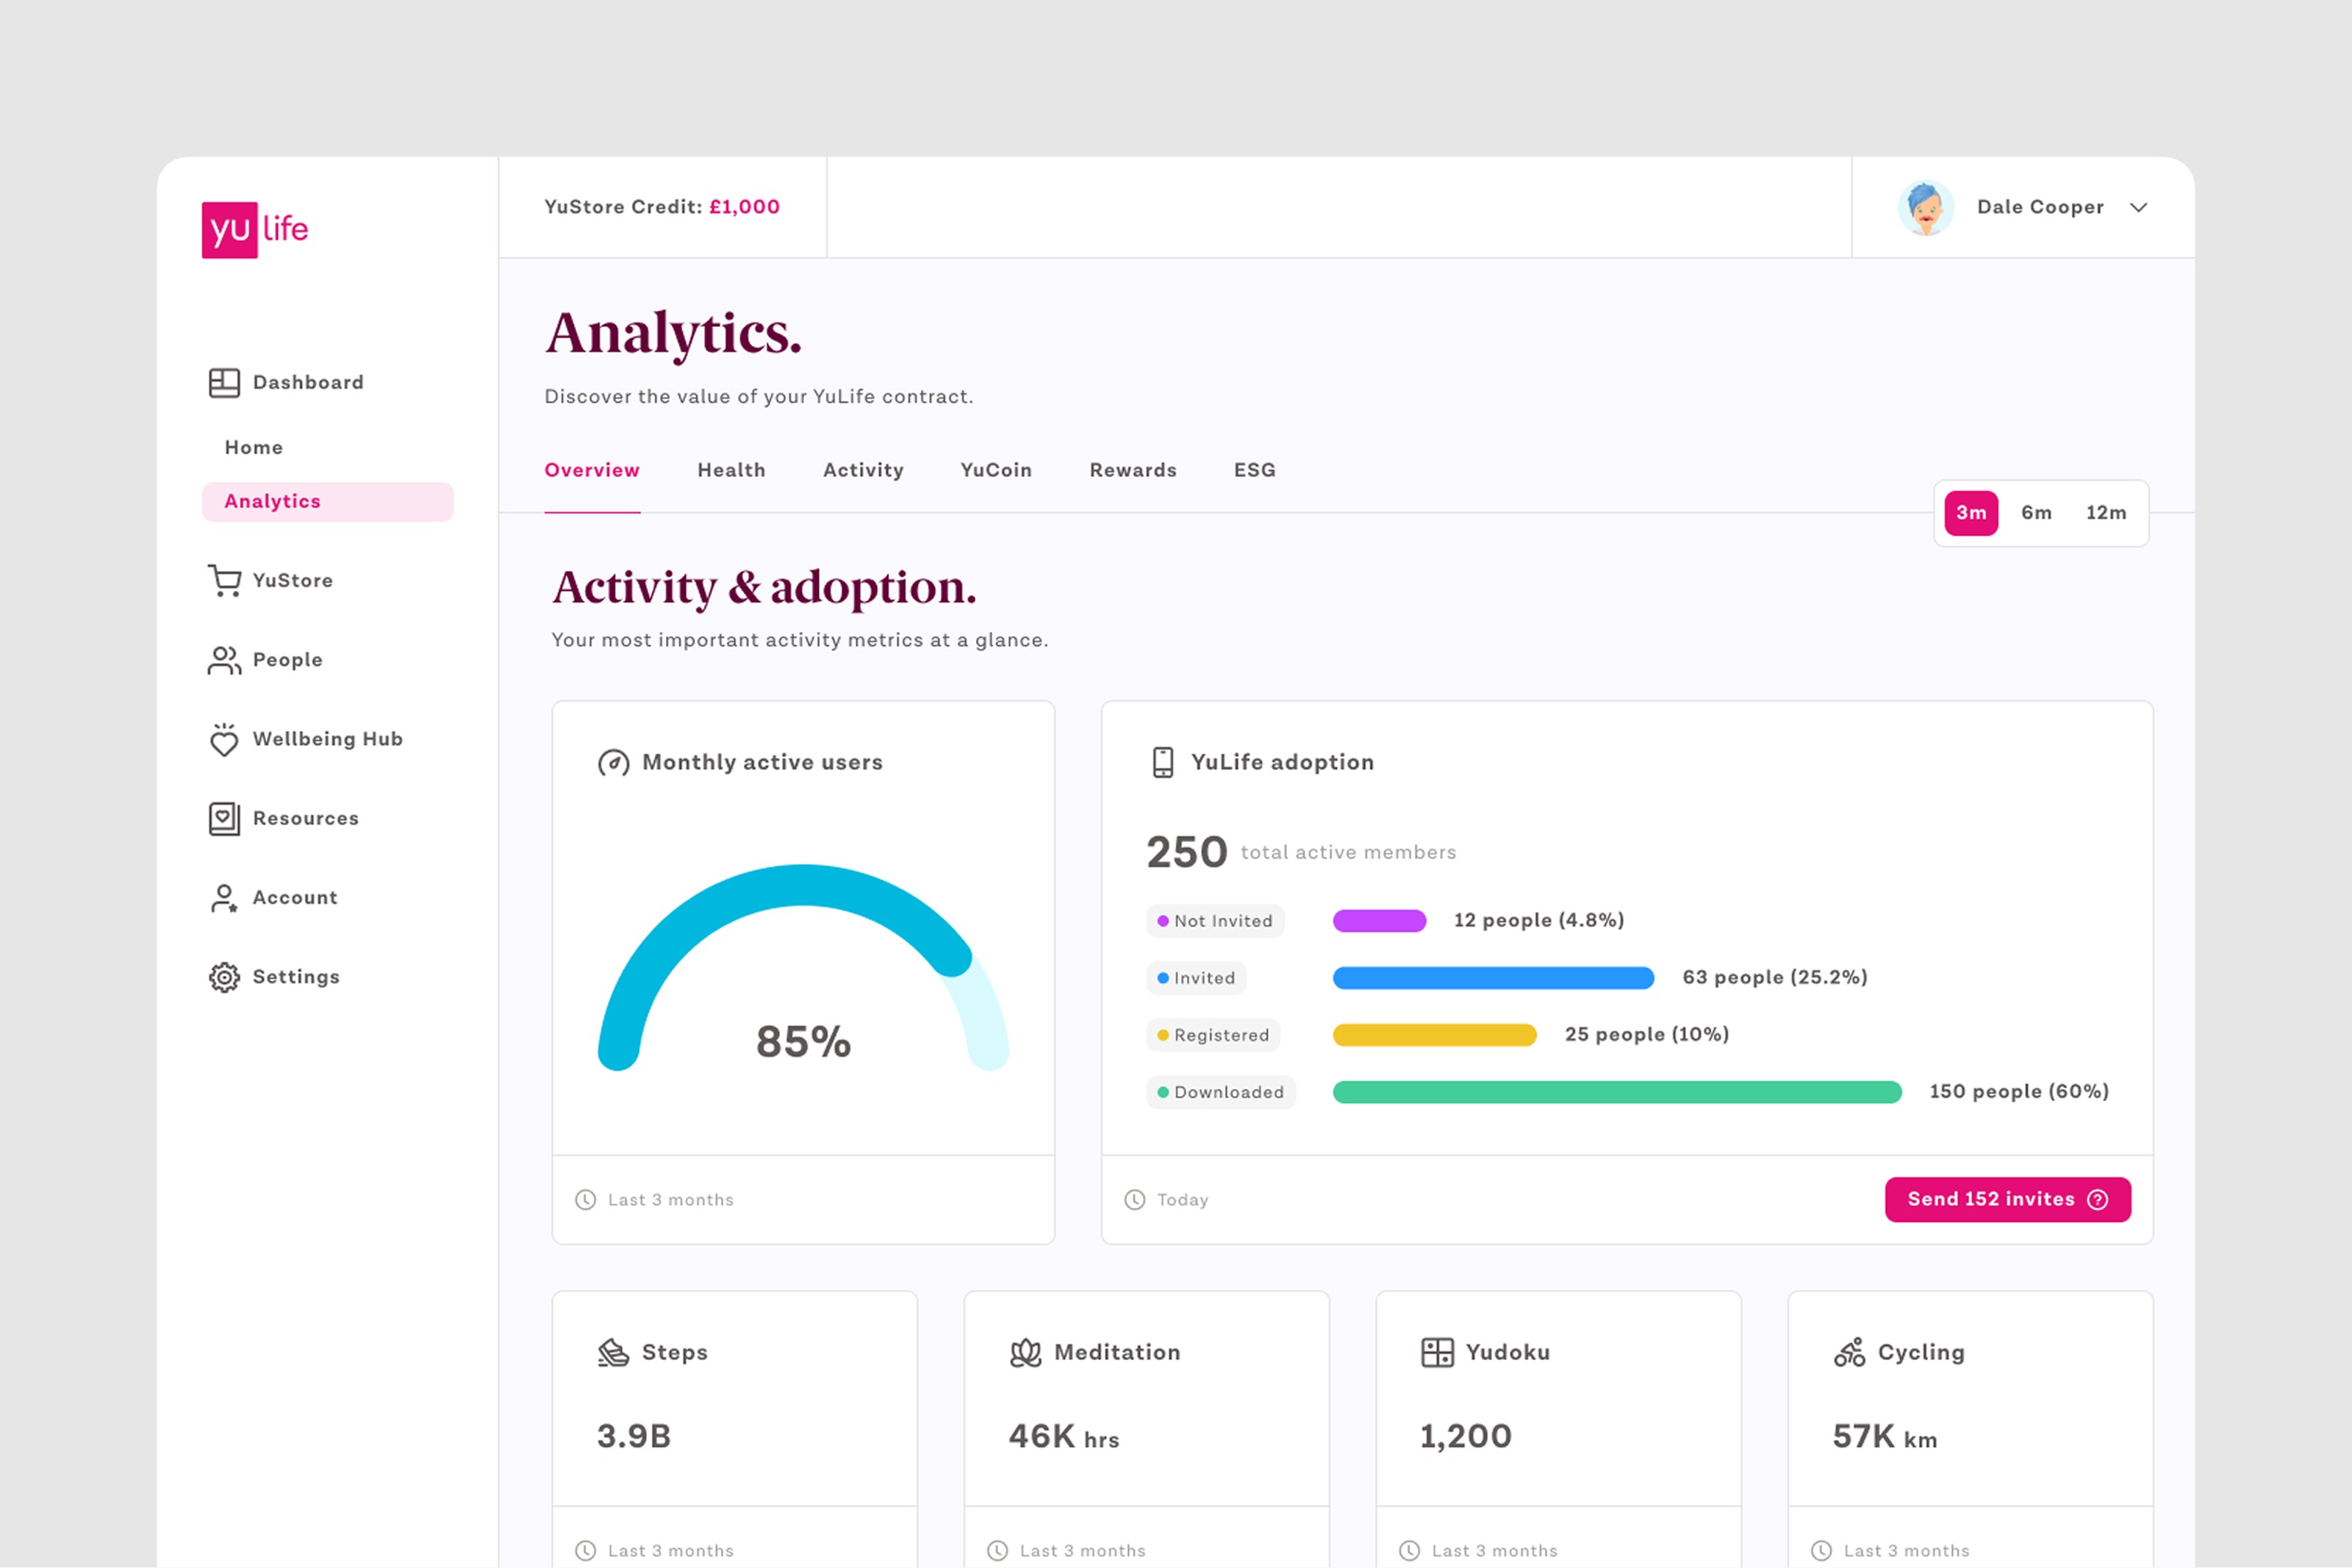Expand the Dale Cooper account chevron
Viewport: 2352px width, 1568px height.
[x=2139, y=208]
